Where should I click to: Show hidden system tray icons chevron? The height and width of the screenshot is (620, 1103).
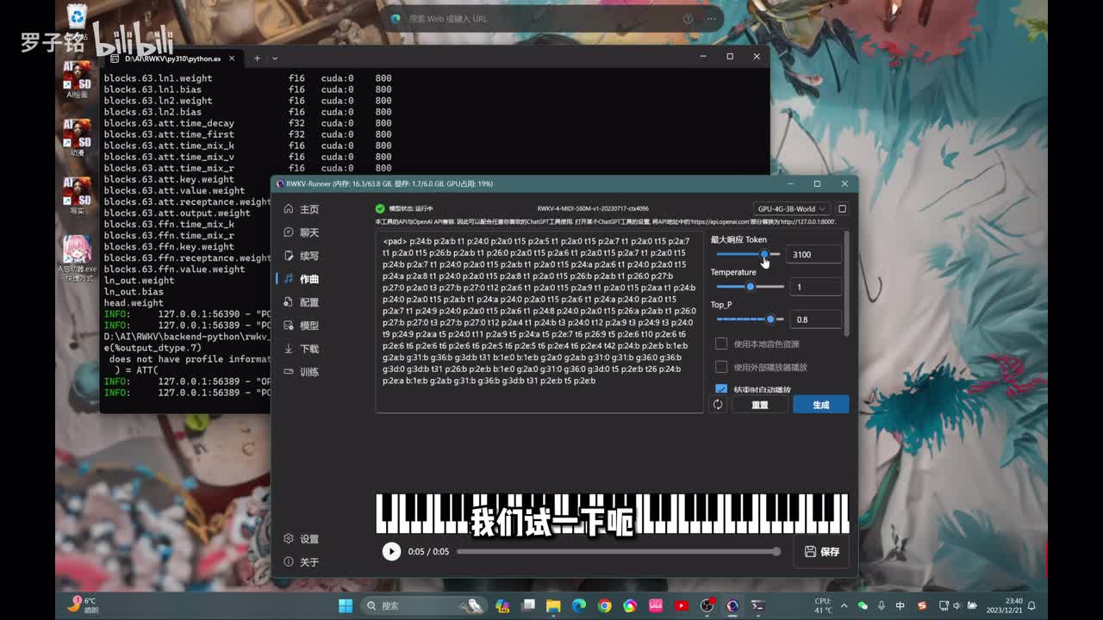point(844,605)
